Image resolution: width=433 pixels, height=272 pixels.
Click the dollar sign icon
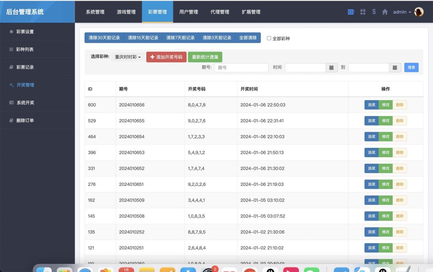pyautogui.click(x=373, y=12)
